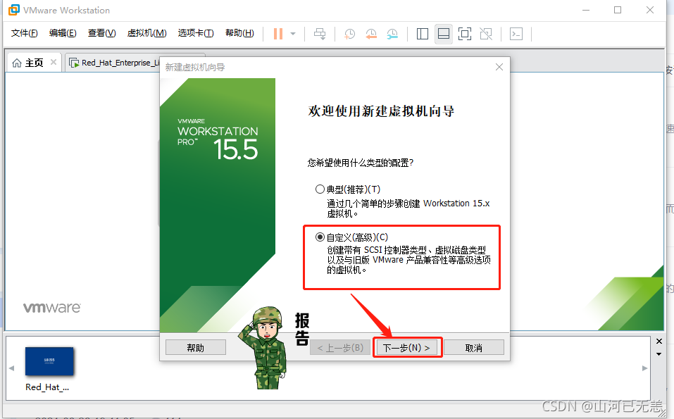The width and height of the screenshot is (674, 419).
Task: Click the Red_Hat_... label under thumbnail
Action: click(x=47, y=387)
